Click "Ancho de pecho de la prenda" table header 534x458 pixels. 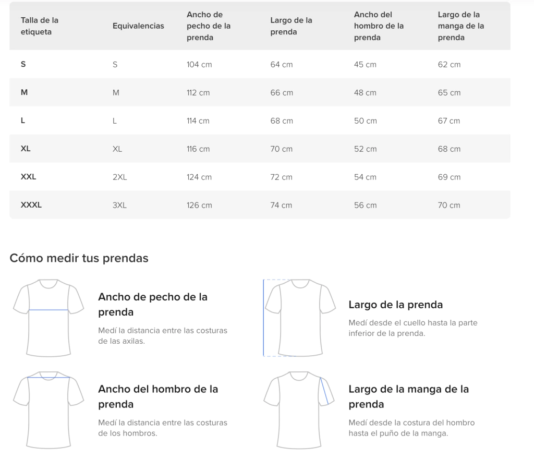tap(209, 26)
